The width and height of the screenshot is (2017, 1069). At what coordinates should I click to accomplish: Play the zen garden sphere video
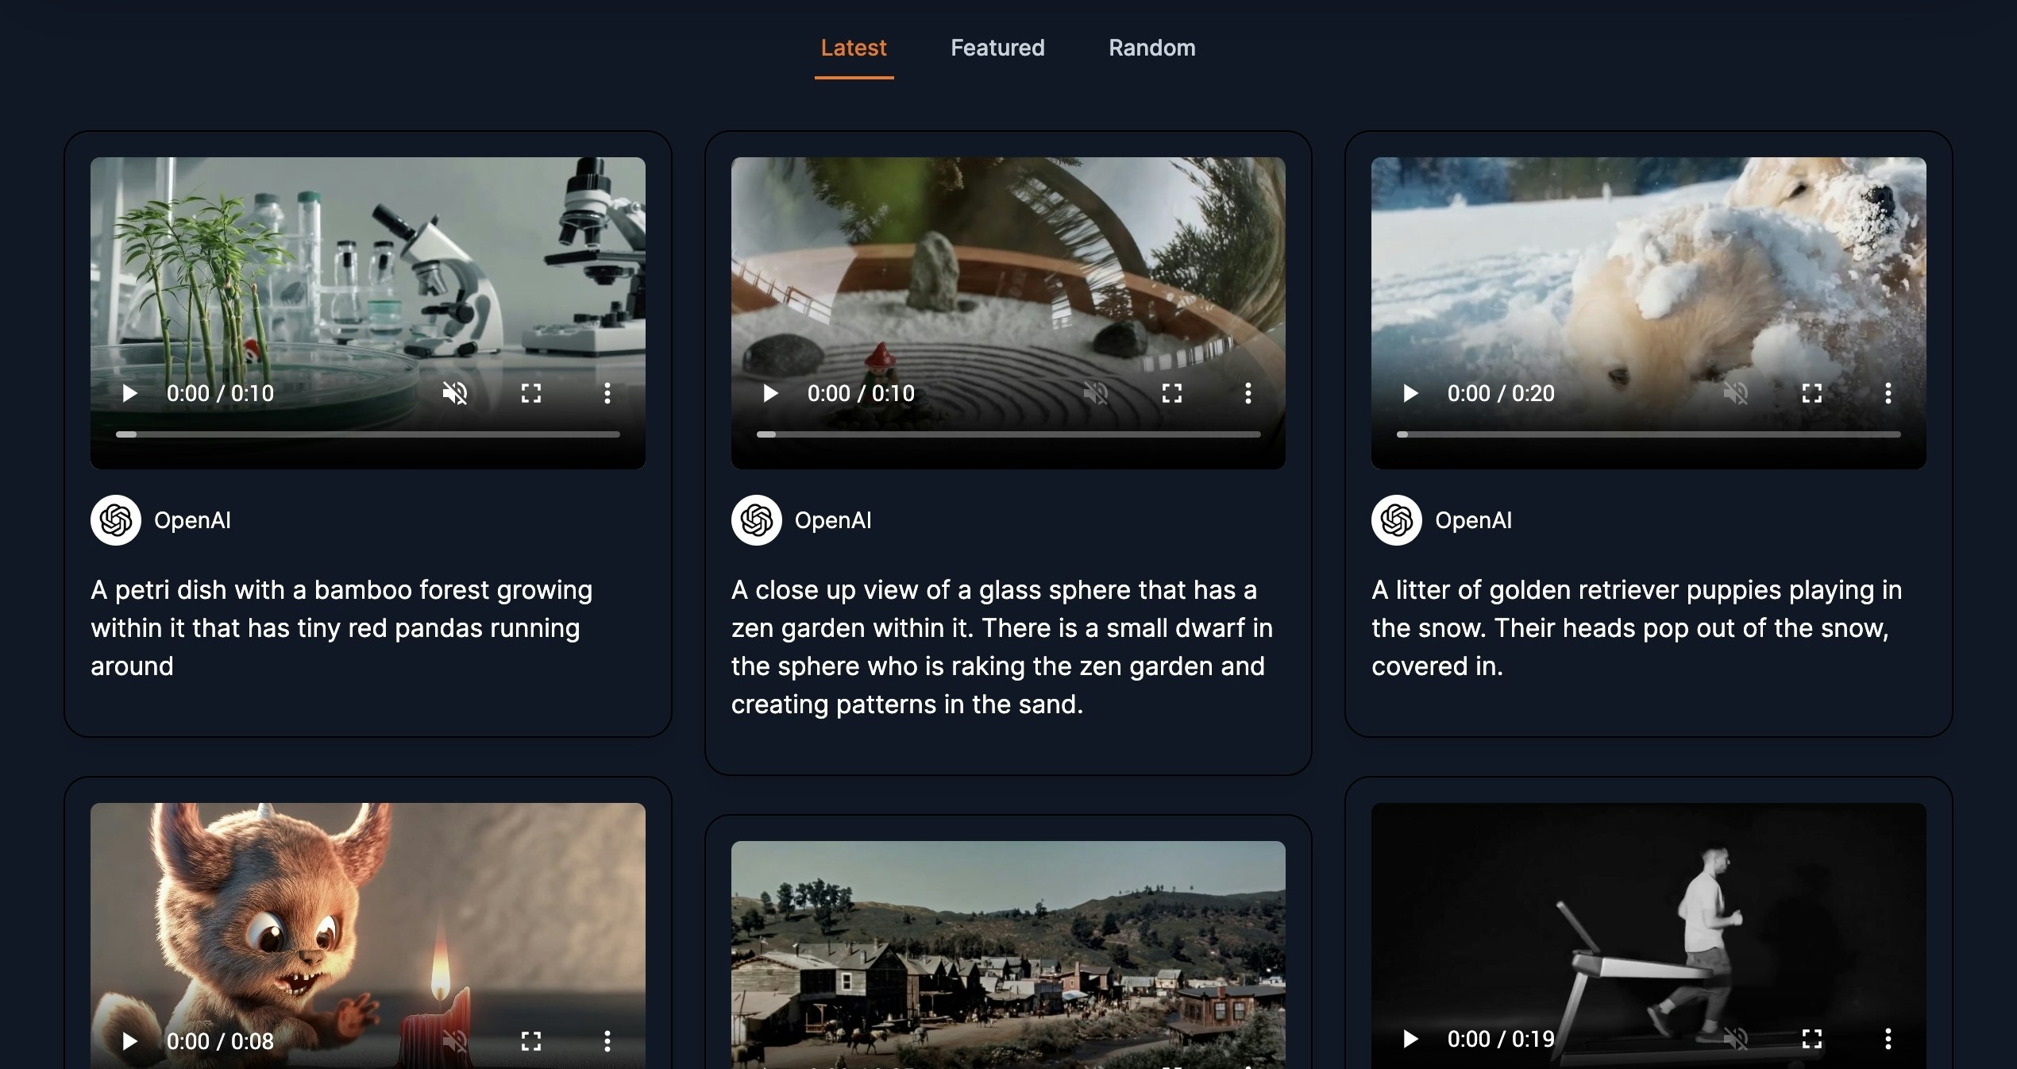(x=770, y=393)
